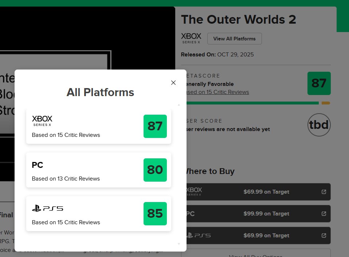The height and width of the screenshot is (257, 349).
Task: Open the Based on 15 Critic Reviews link
Action: [218, 92]
